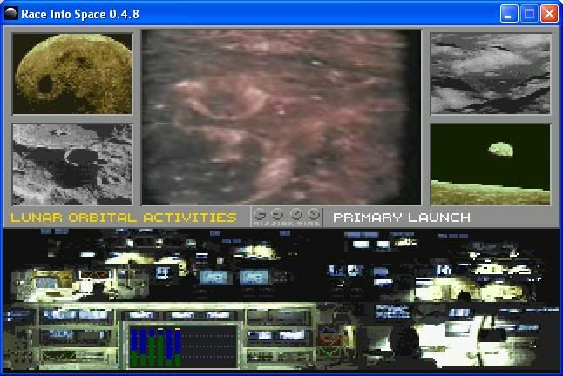This screenshot has width=563, height=376.
Task: Minimize the Race Into Space window
Action: (509, 14)
